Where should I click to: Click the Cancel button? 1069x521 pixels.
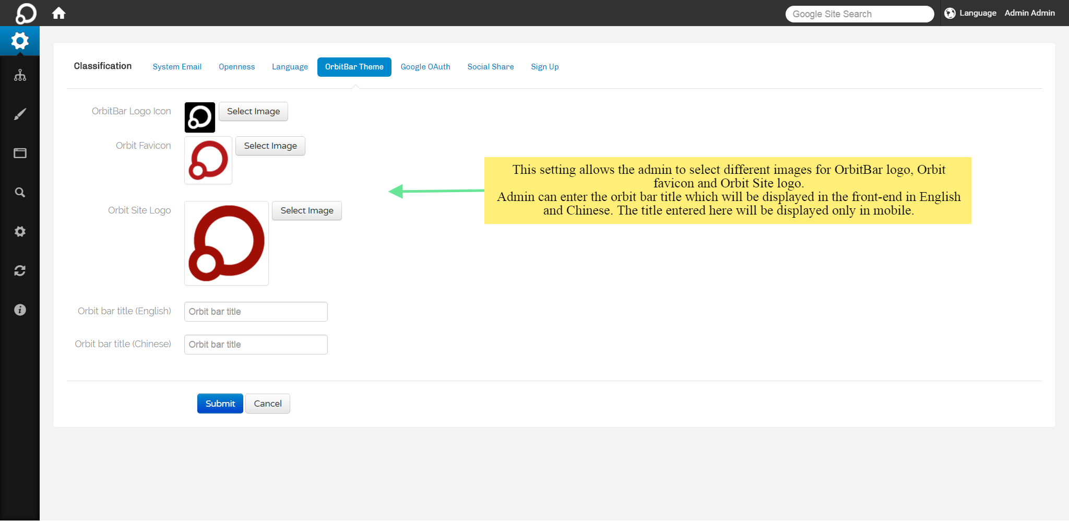pyautogui.click(x=267, y=404)
